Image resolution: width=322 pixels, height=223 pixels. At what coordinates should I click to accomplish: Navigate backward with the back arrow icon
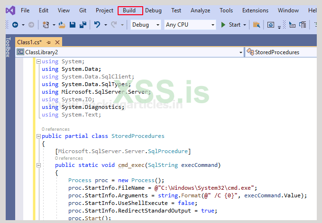pyautogui.click(x=15, y=25)
